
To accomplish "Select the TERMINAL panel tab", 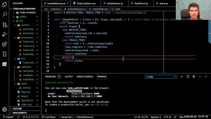I will point(102,77).
